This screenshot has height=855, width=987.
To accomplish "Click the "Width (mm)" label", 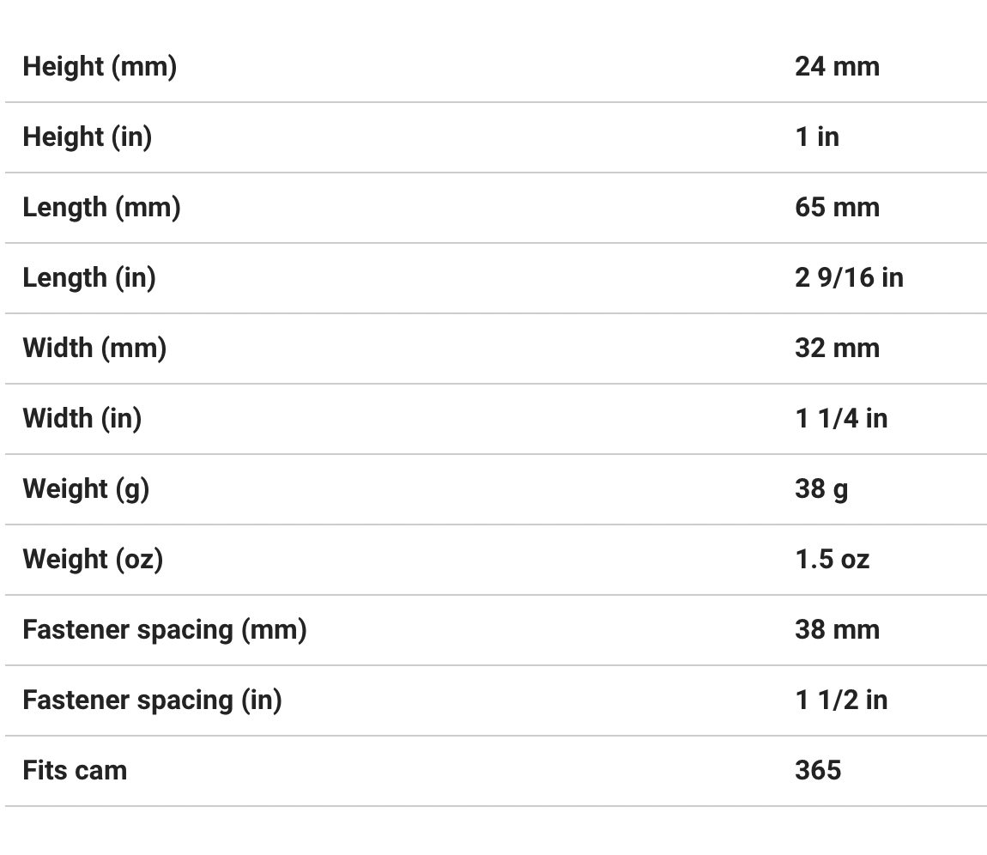I will pyautogui.click(x=94, y=348).
